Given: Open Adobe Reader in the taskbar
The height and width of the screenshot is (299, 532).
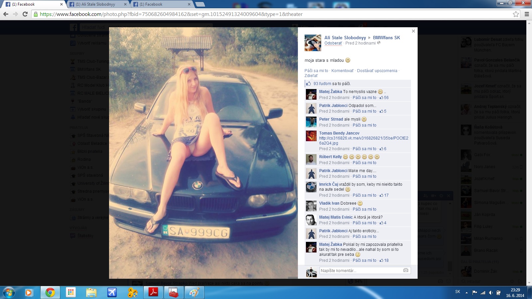Looking at the screenshot, I should pos(153,292).
